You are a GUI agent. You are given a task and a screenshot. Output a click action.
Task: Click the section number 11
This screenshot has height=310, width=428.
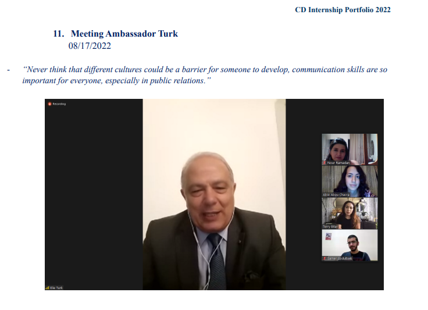[x=59, y=34]
